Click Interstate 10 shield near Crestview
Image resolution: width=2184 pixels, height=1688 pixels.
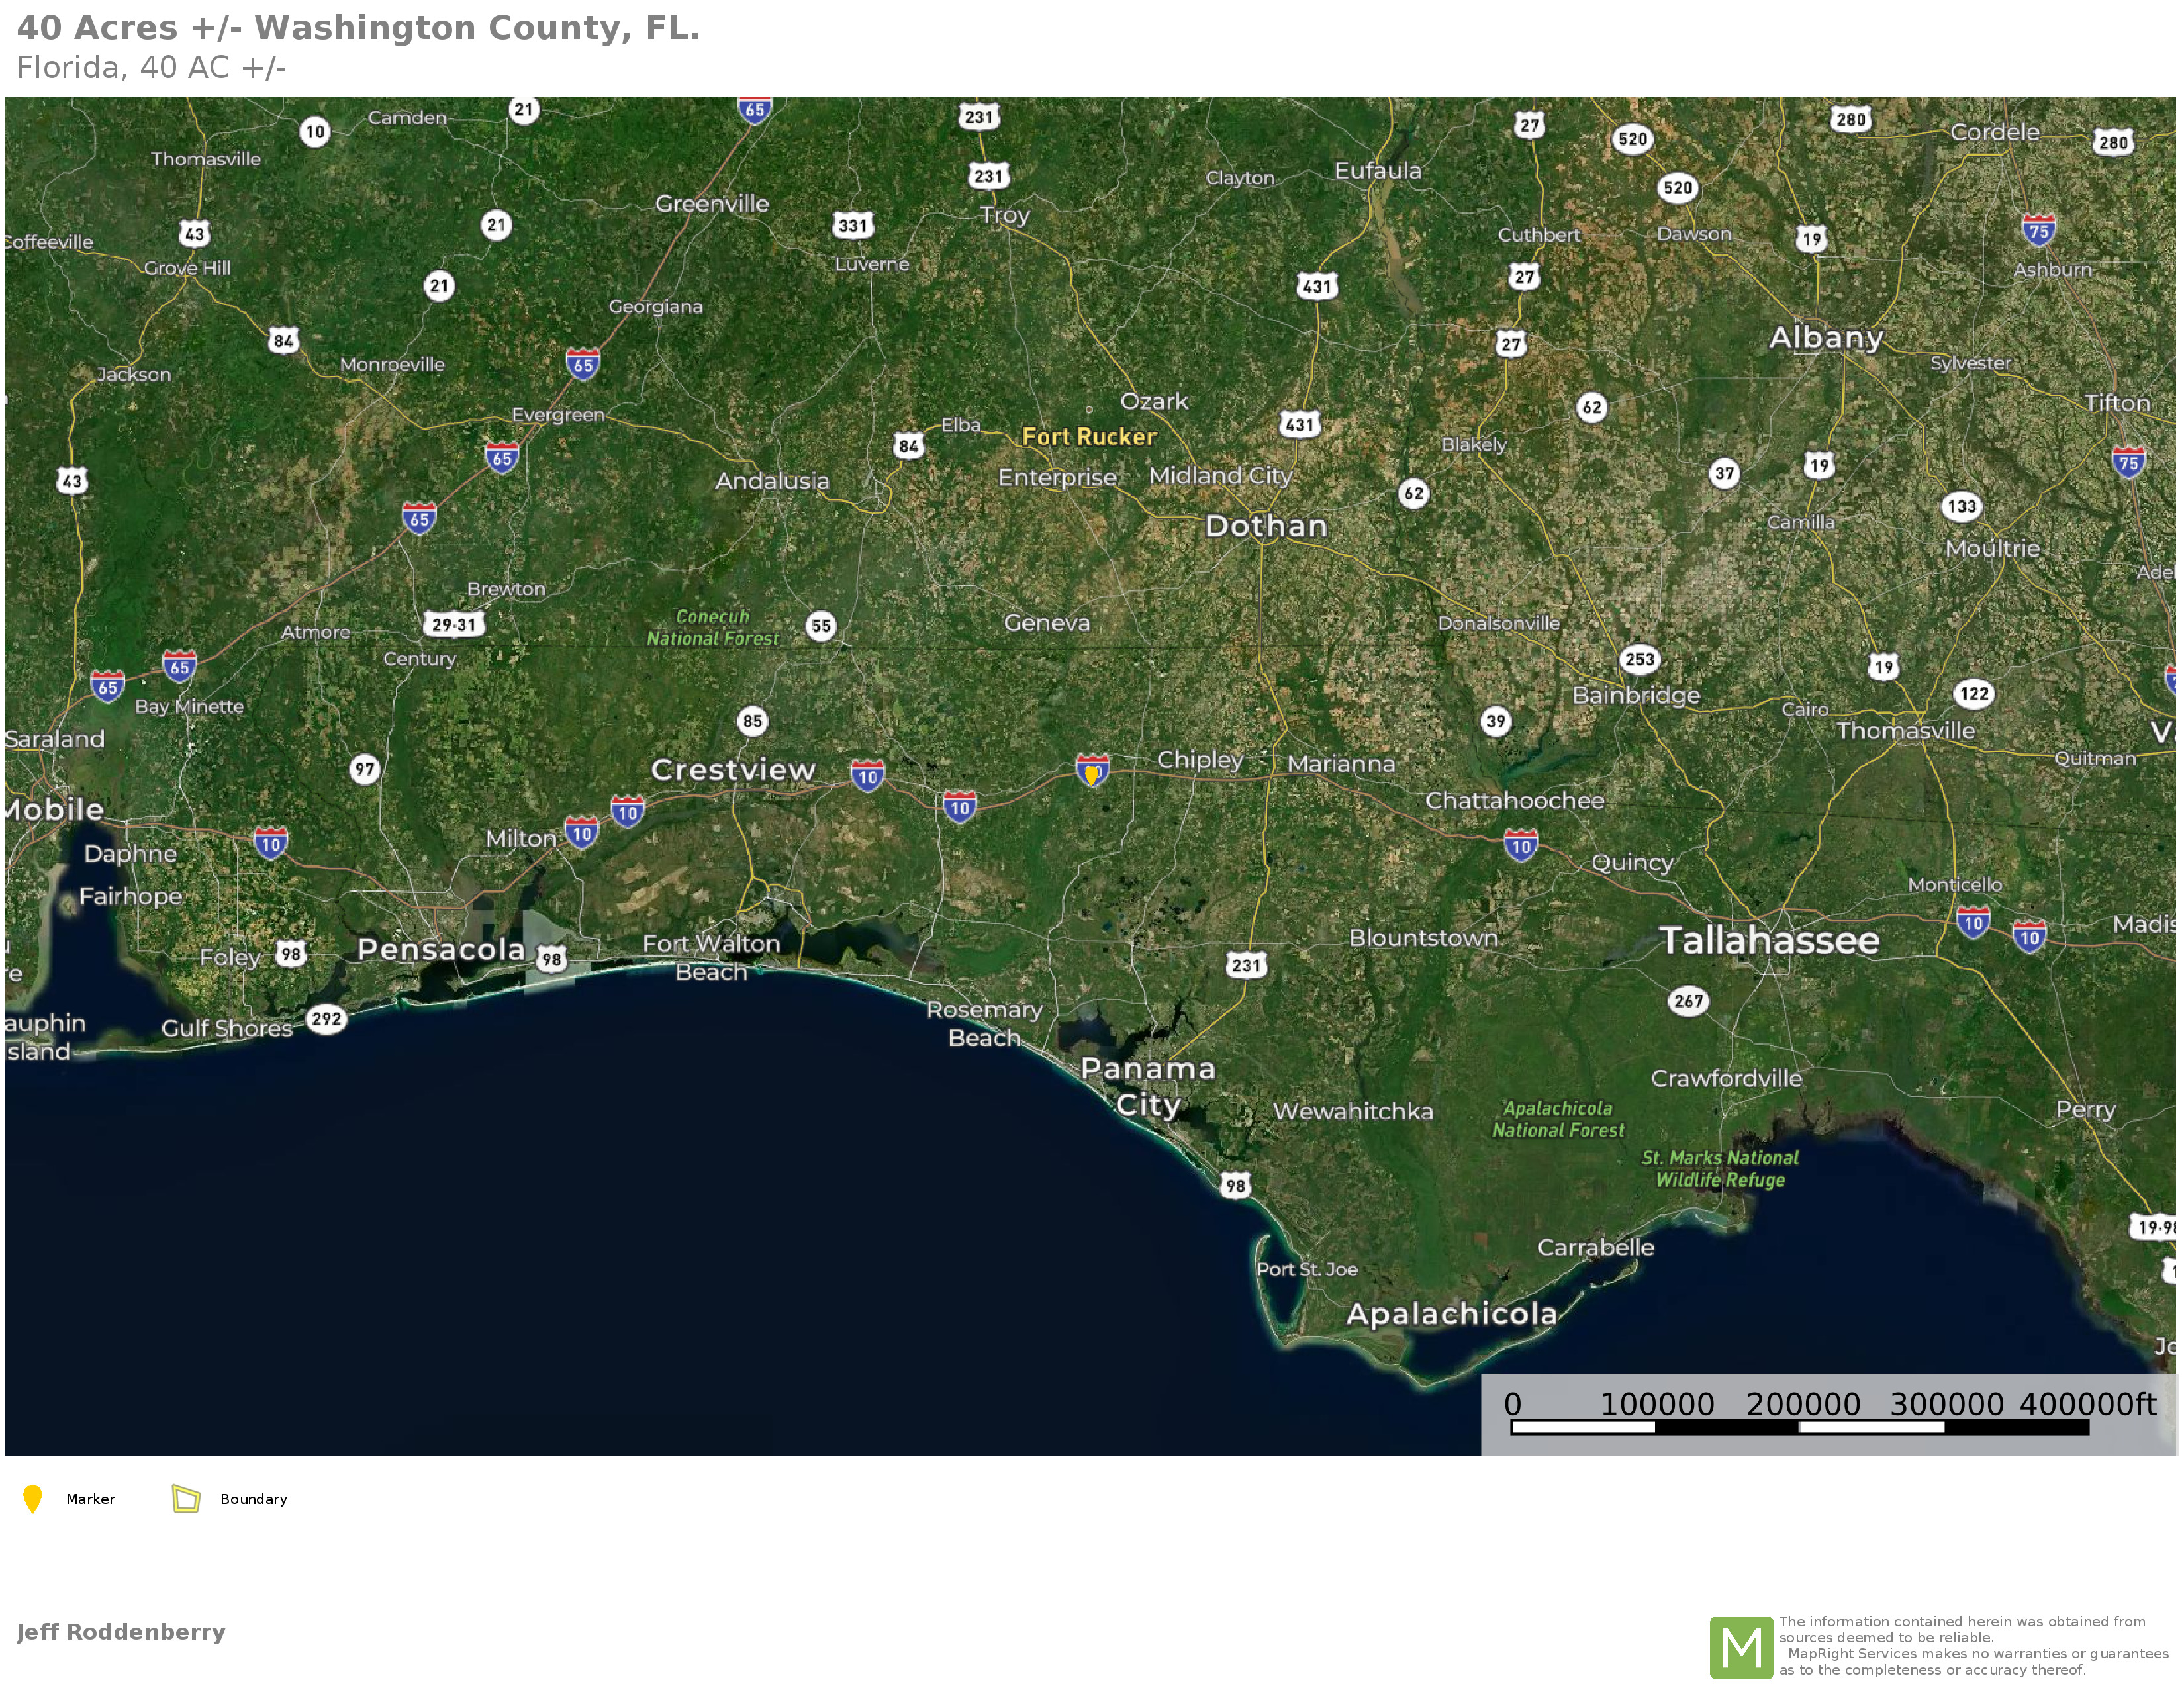pos(867,776)
